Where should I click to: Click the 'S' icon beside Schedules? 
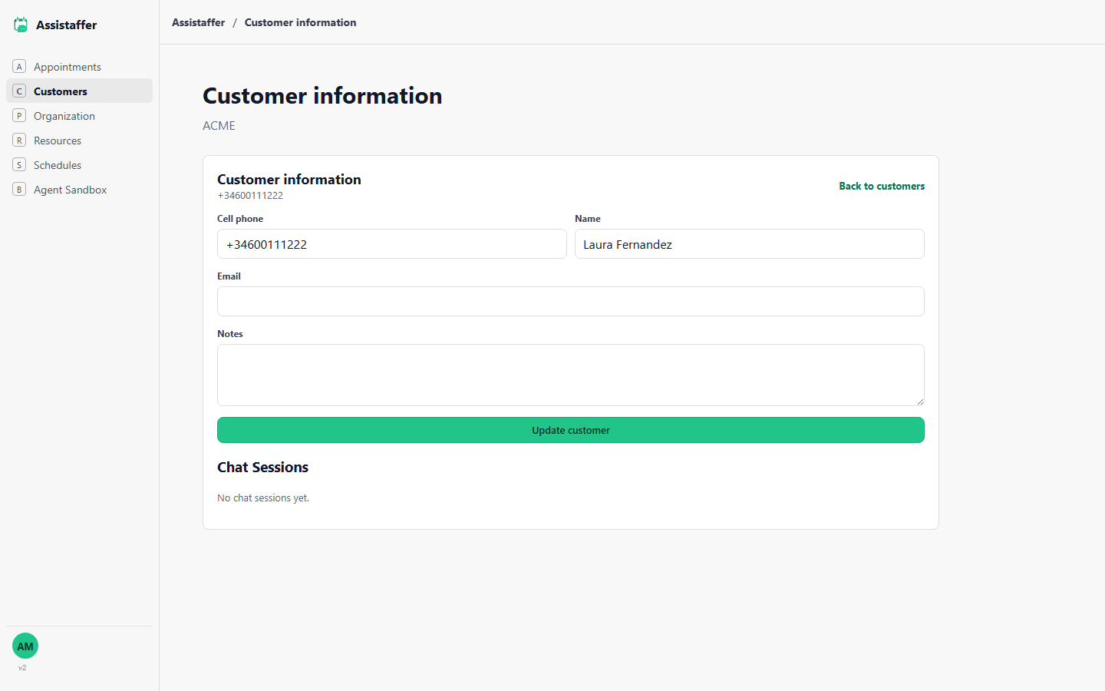tap(19, 165)
